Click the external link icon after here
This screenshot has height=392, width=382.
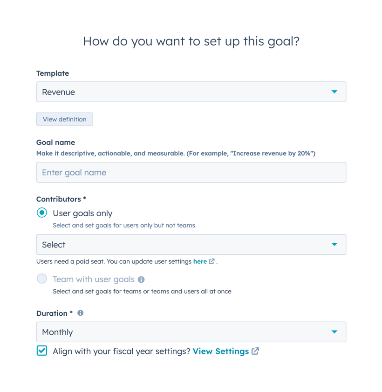(x=212, y=261)
